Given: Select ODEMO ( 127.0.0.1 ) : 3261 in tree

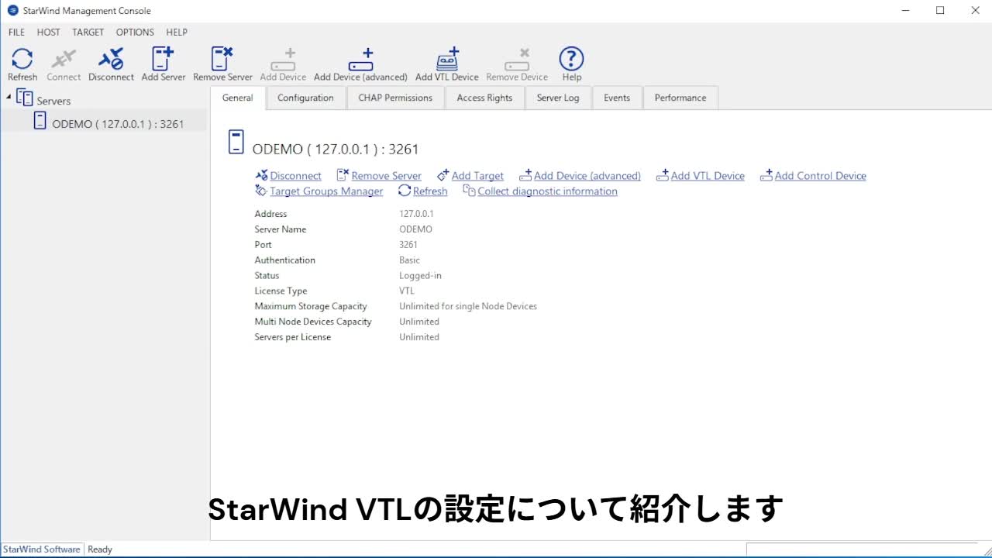Looking at the screenshot, I should tap(118, 124).
